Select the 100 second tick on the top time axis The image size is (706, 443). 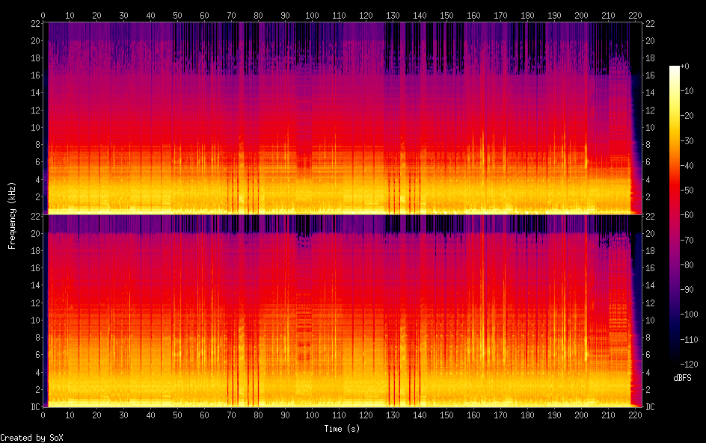tap(312, 15)
